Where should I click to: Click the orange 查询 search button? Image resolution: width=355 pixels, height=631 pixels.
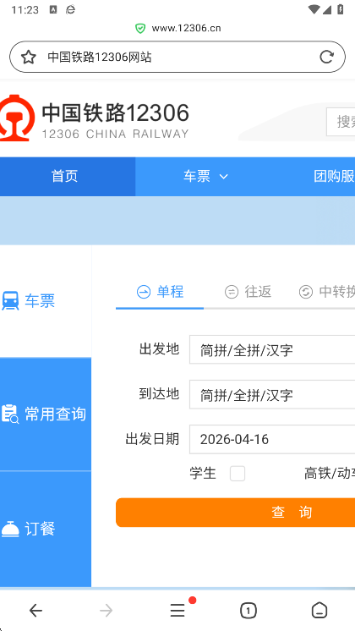236,513
